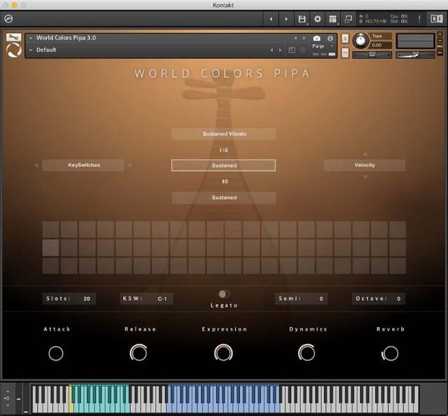Open the Velocity selector
This screenshot has height=416, width=448.
[364, 165]
